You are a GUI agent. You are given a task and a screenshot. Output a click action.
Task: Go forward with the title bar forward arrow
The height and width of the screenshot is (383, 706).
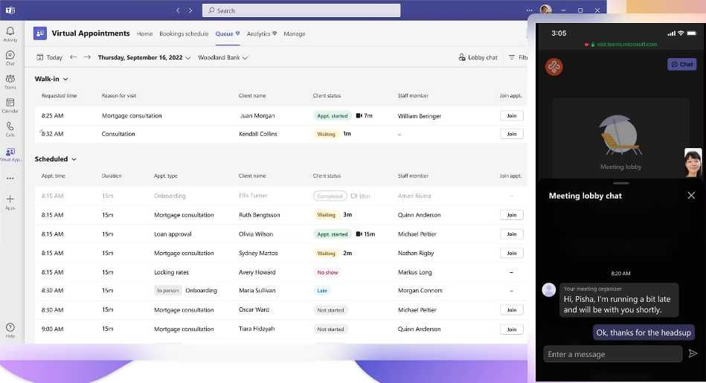tap(190, 10)
